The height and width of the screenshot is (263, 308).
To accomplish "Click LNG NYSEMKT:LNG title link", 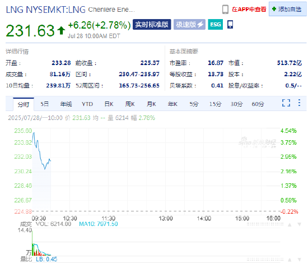I will click(46, 10).
